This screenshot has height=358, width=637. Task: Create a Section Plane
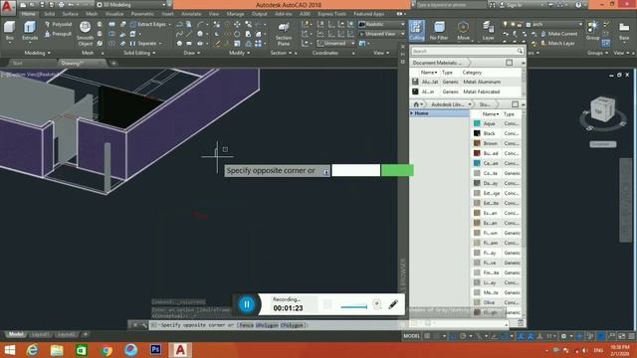[x=283, y=33]
